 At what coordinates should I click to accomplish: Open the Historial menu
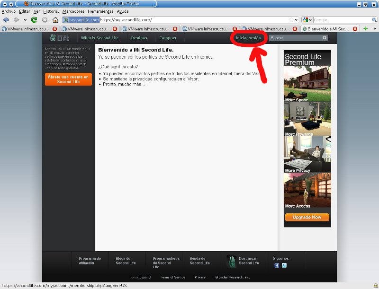(51, 11)
